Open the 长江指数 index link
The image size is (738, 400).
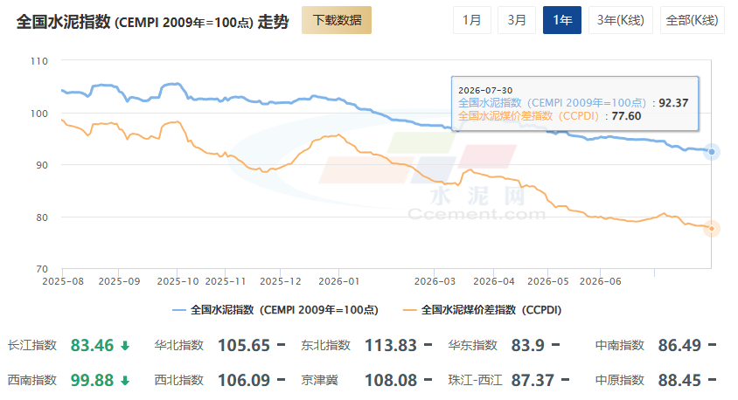tap(32, 346)
